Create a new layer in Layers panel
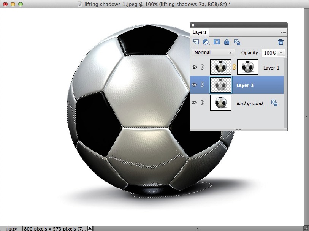This screenshot has width=309, height=231. pyautogui.click(x=196, y=42)
